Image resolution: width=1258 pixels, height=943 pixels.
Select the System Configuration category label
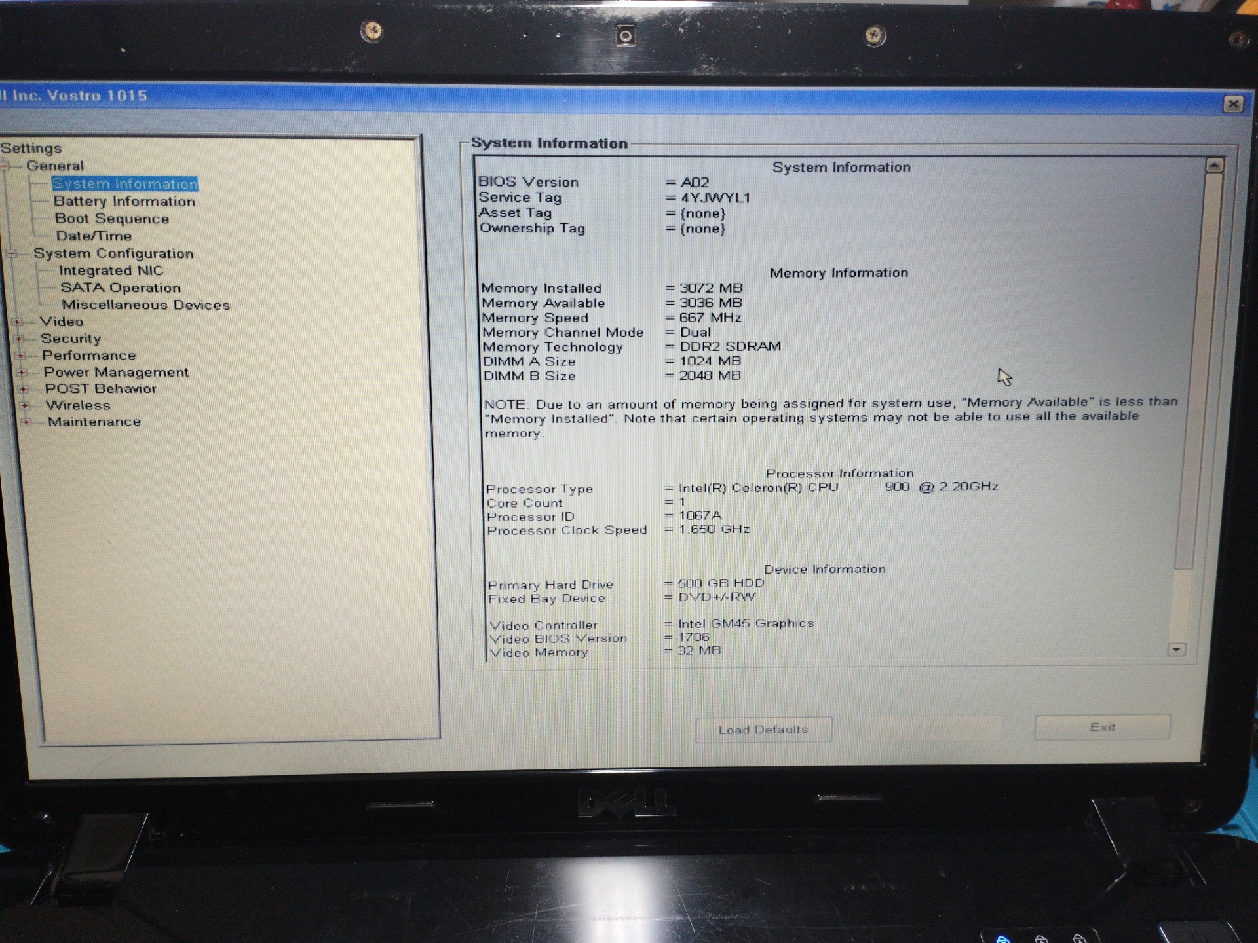point(113,253)
